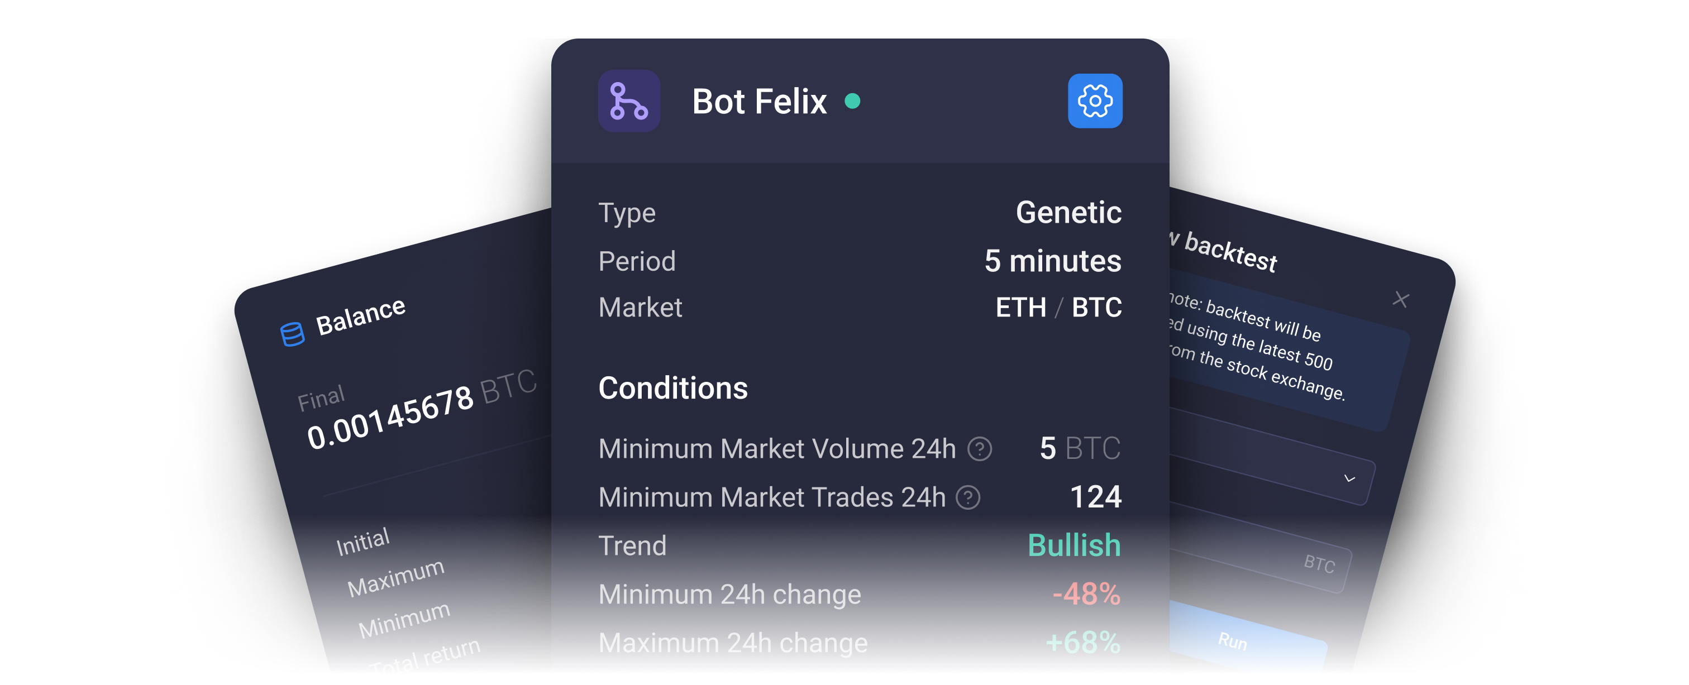The image size is (1689, 685).
Task: Open Bot Felix settings via the gear icon
Action: 1095,101
